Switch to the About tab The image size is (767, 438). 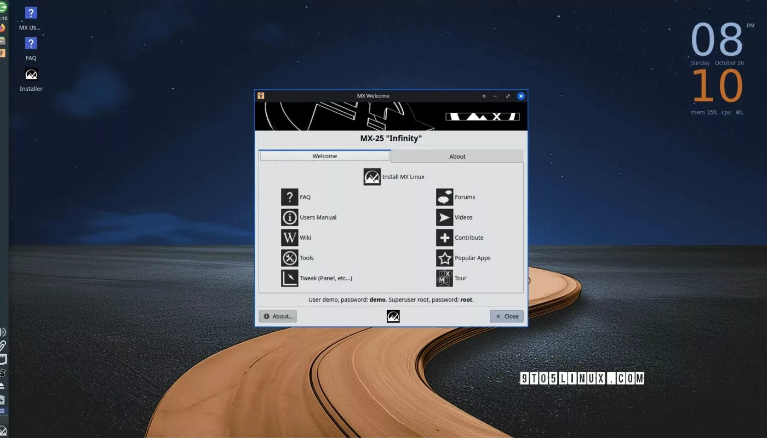pos(457,157)
